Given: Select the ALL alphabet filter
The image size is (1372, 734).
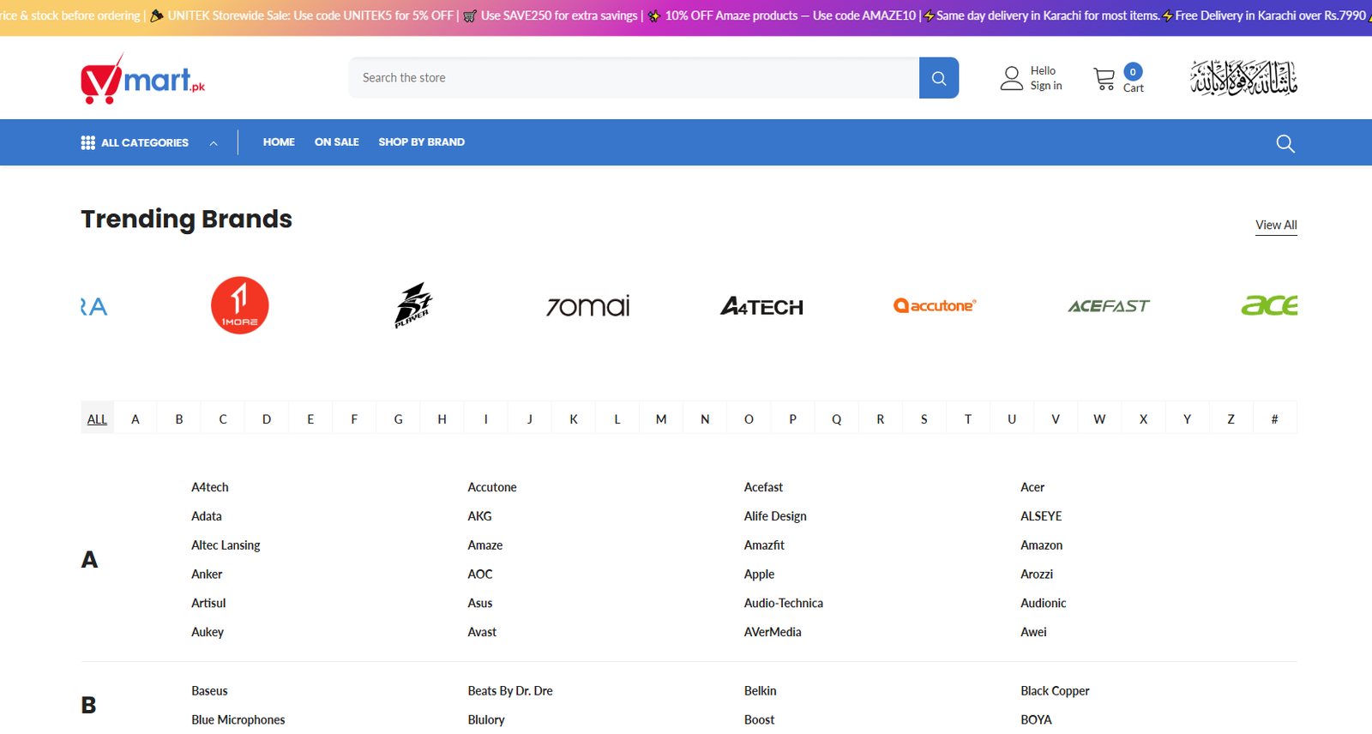Looking at the screenshot, I should click(97, 419).
